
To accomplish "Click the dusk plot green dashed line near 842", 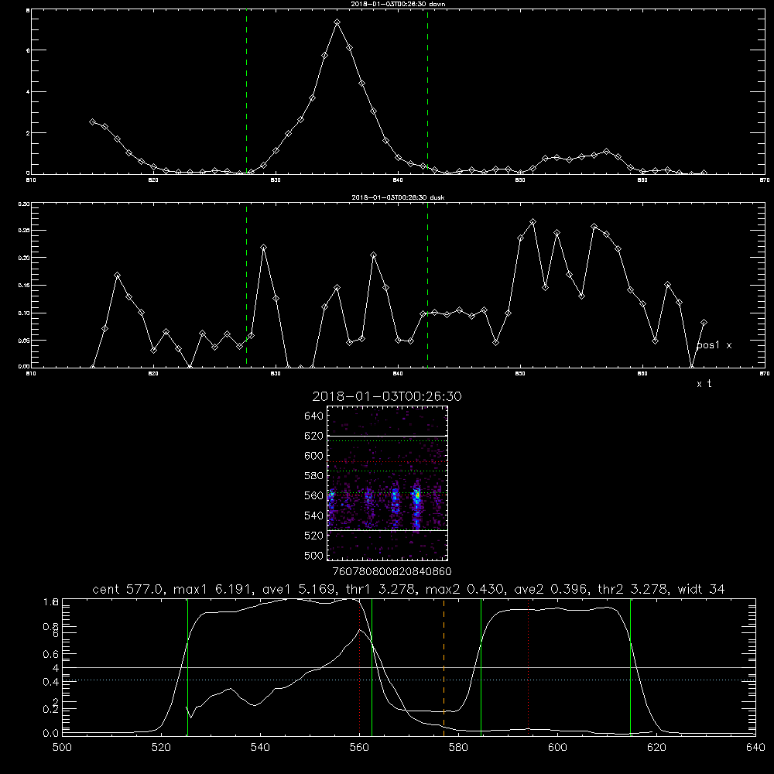I will tap(427, 285).
